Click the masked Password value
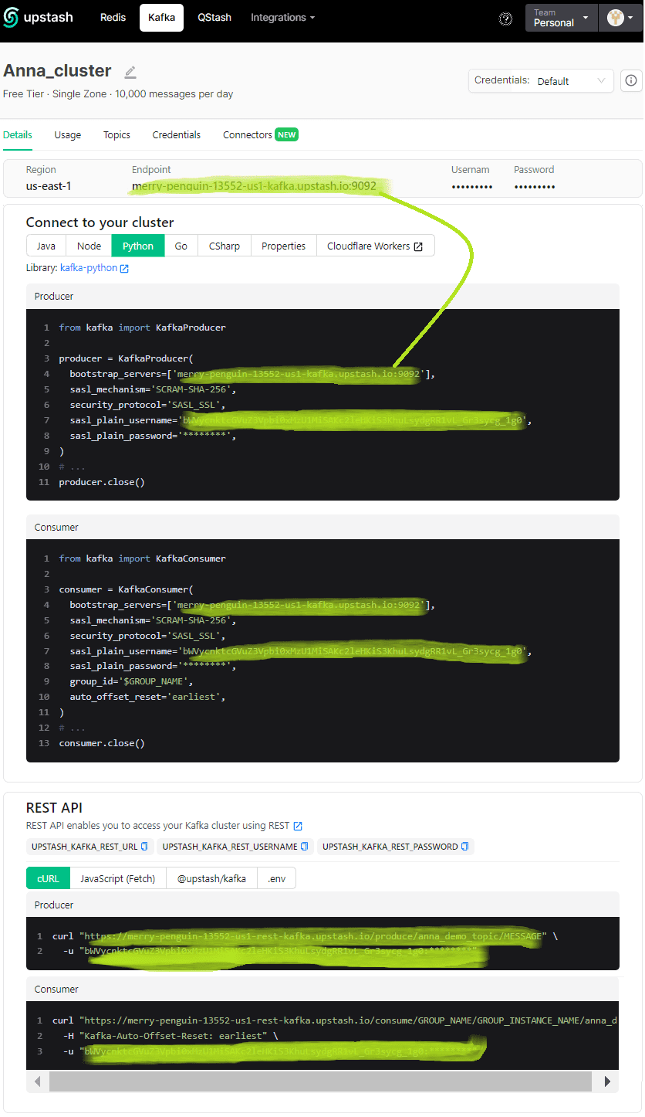 coord(535,186)
